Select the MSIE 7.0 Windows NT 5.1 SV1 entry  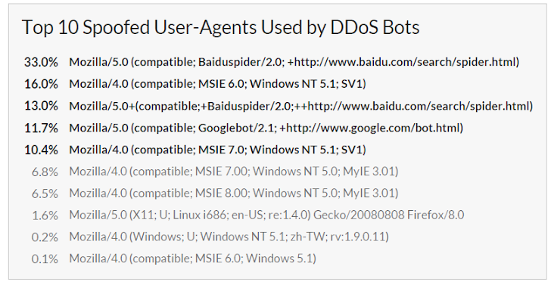pos(217,150)
